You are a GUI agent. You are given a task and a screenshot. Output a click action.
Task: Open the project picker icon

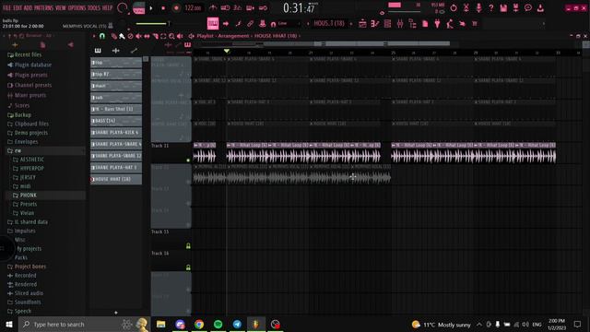click(425, 24)
